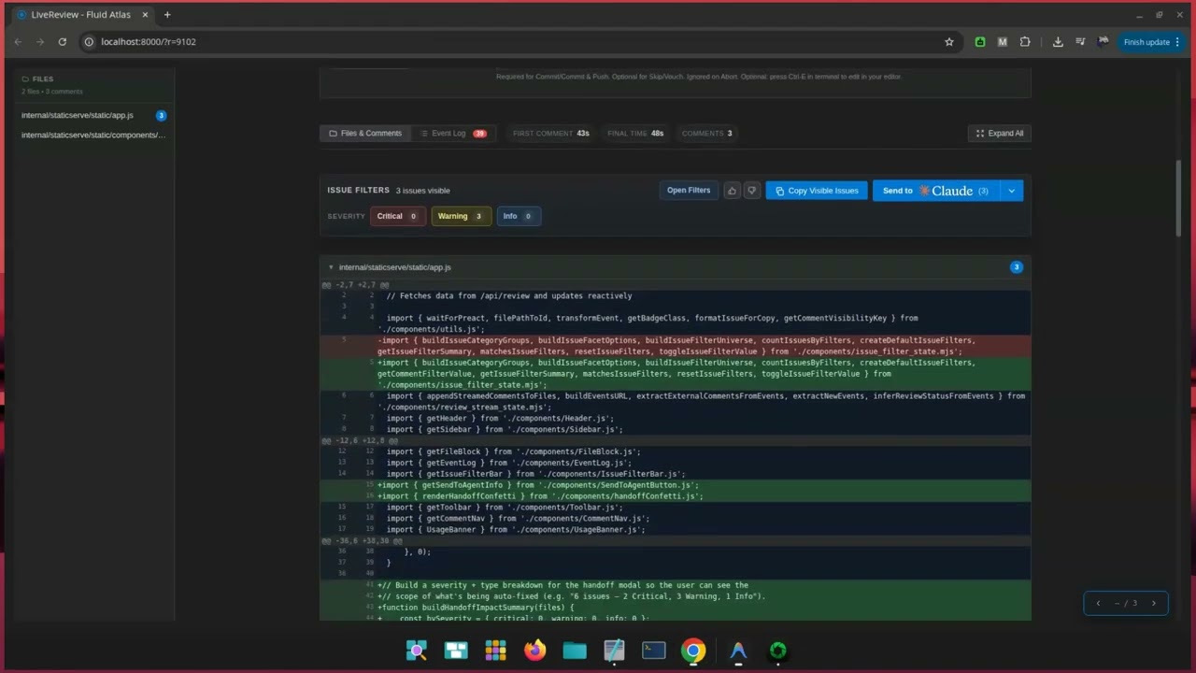Viewport: 1196px width, 673px height.
Task: Click the added getSendToAgentInfo import line
Action: click(x=676, y=485)
